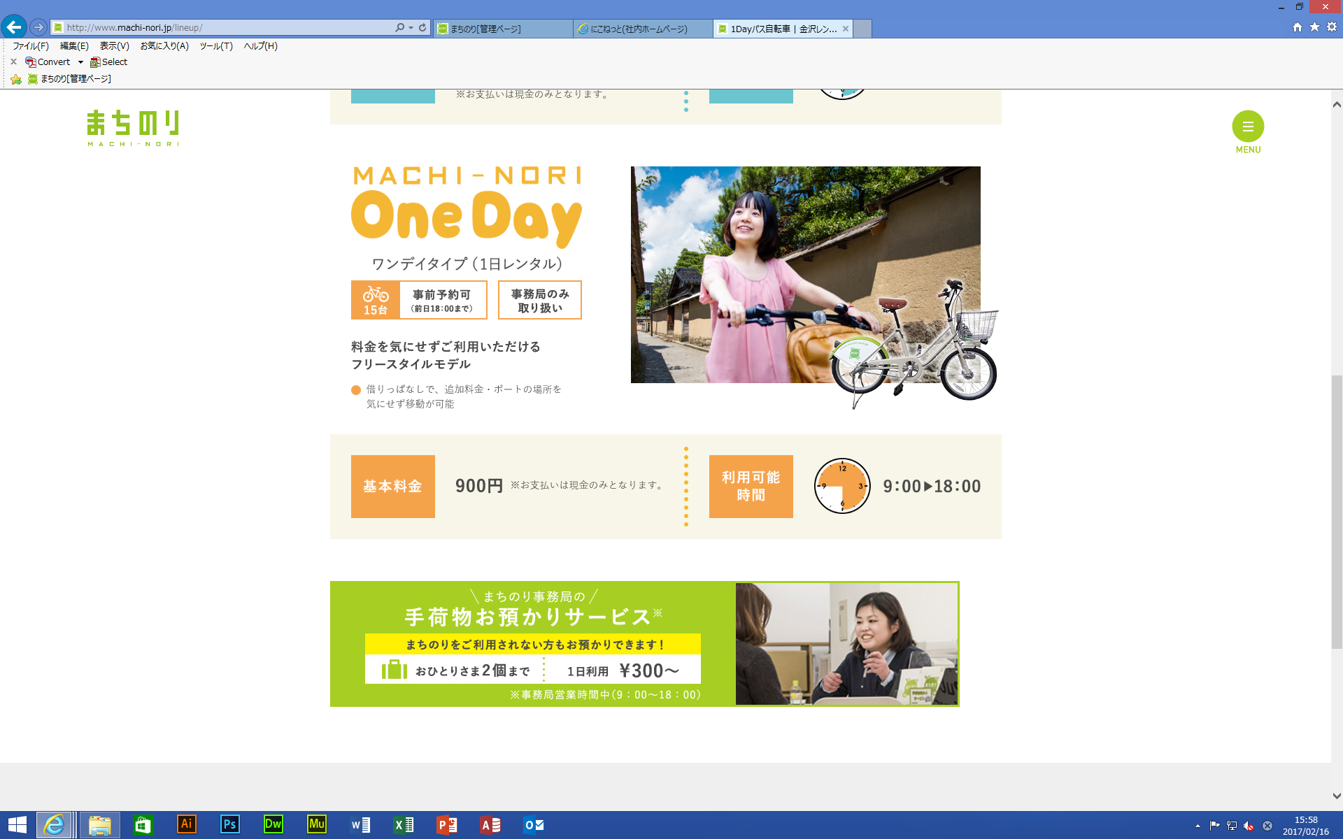Open browser Tools gear icon

(x=1332, y=27)
